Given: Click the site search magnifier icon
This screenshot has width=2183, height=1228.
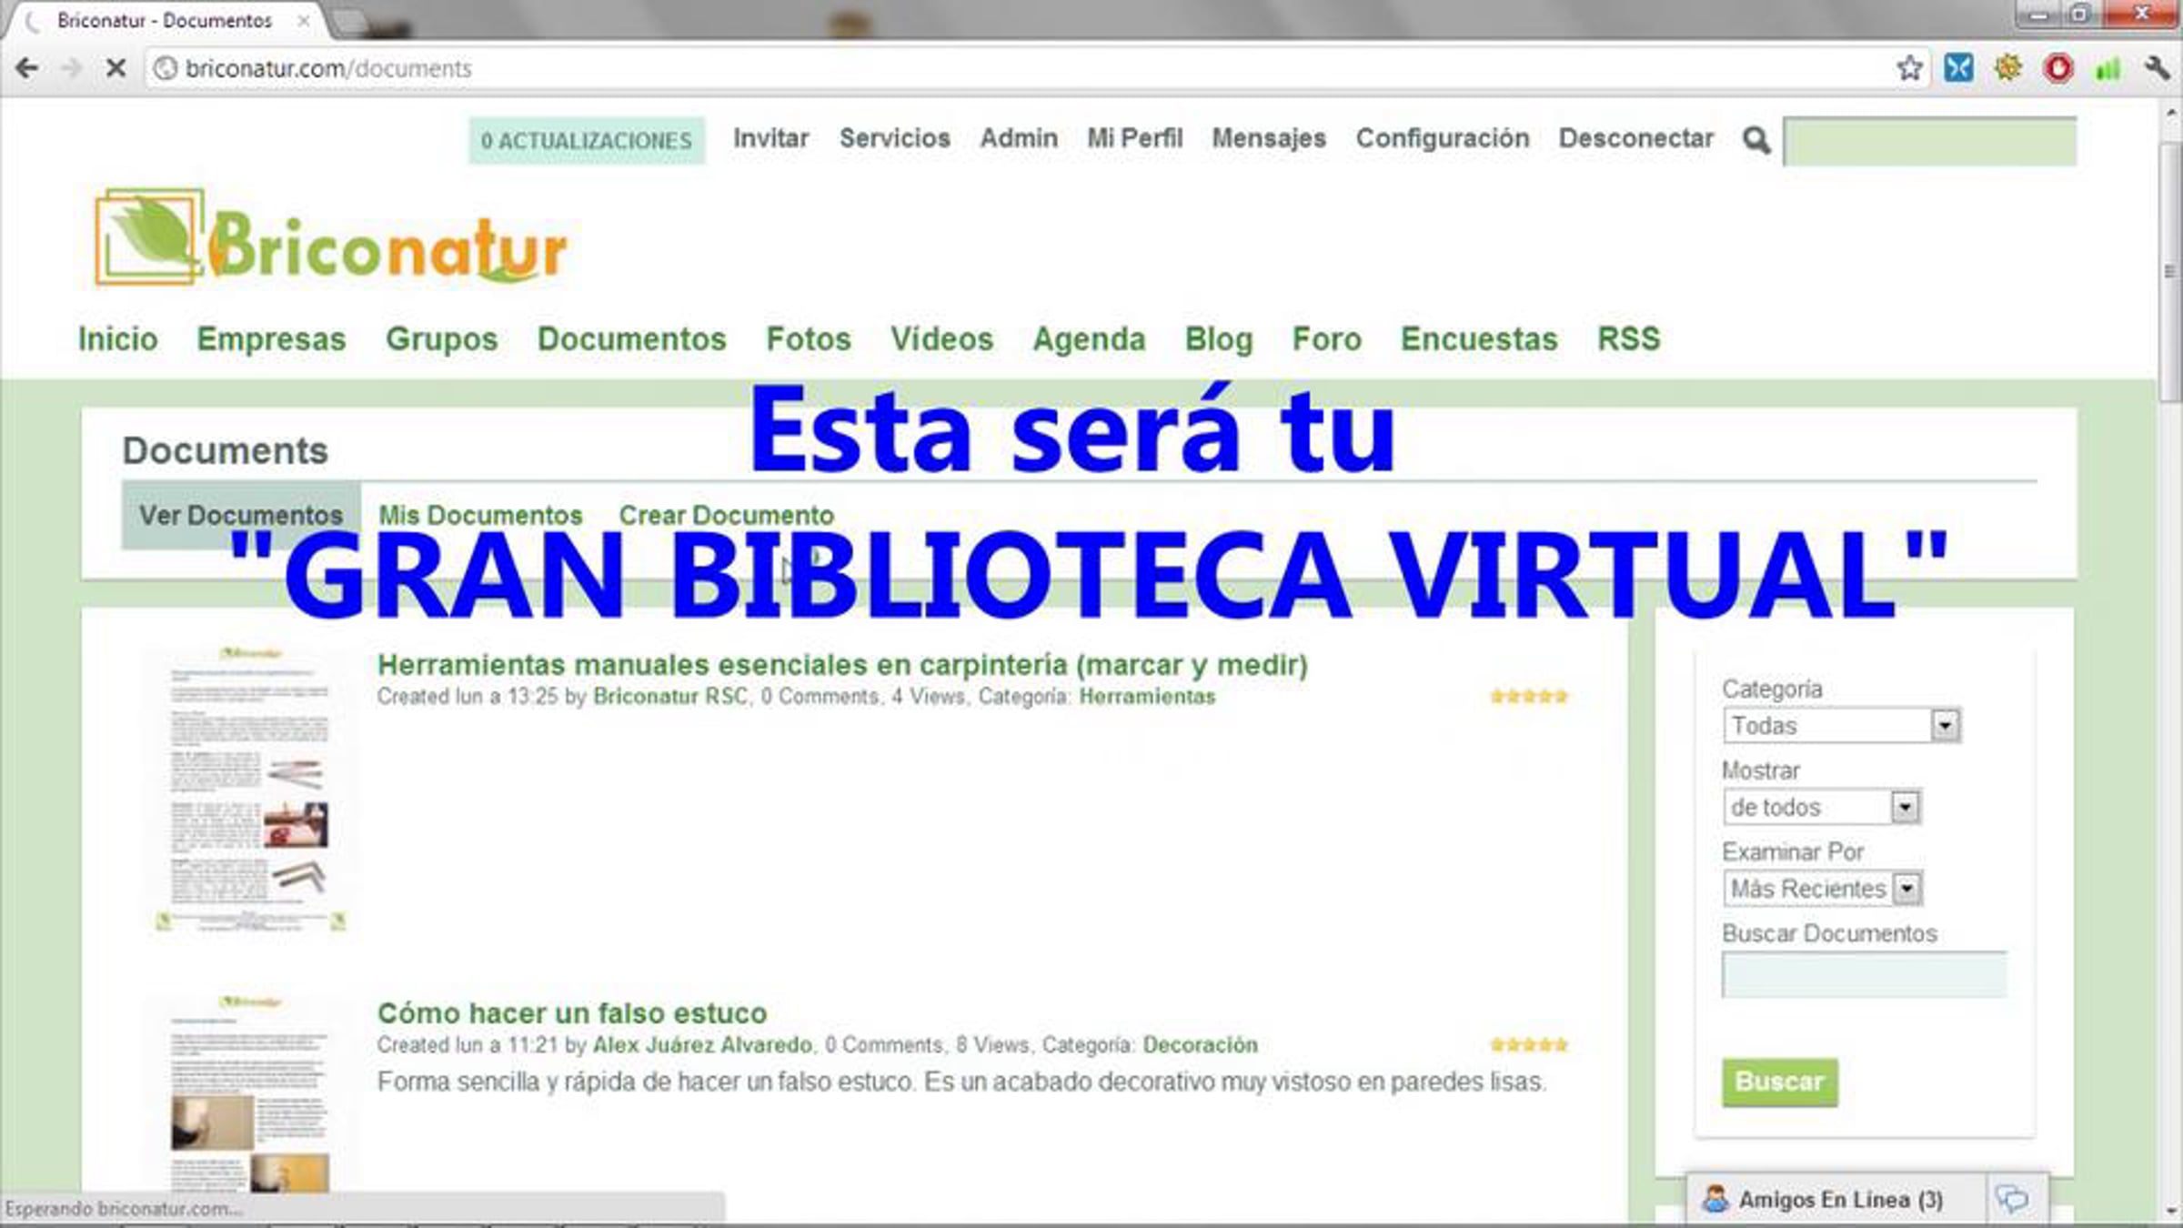Looking at the screenshot, I should pos(1756,140).
